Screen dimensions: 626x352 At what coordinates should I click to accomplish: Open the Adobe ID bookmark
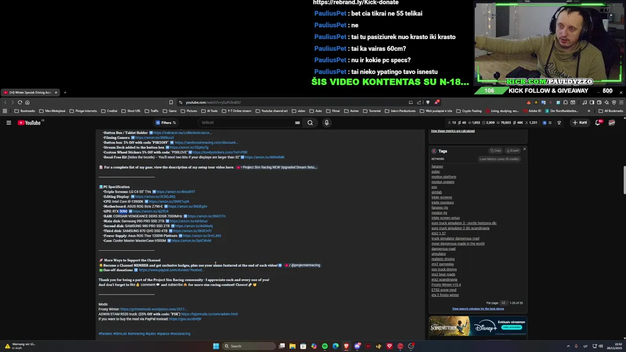(x=531, y=111)
